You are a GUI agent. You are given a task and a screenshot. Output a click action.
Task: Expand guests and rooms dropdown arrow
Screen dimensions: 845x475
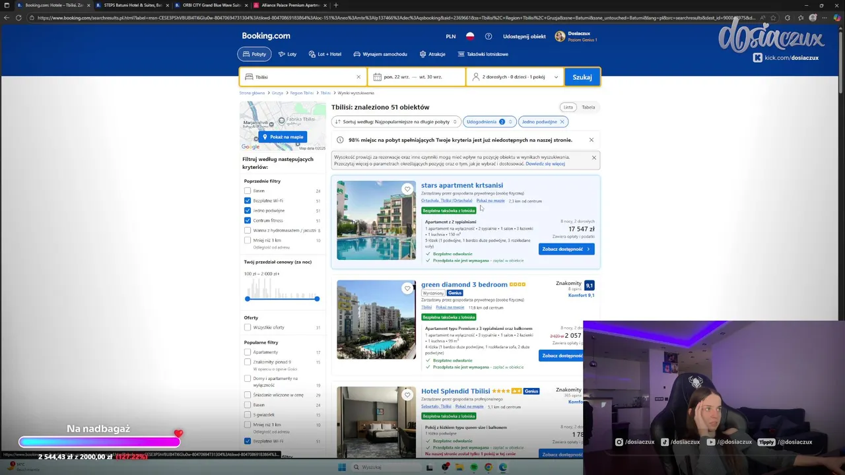(556, 77)
